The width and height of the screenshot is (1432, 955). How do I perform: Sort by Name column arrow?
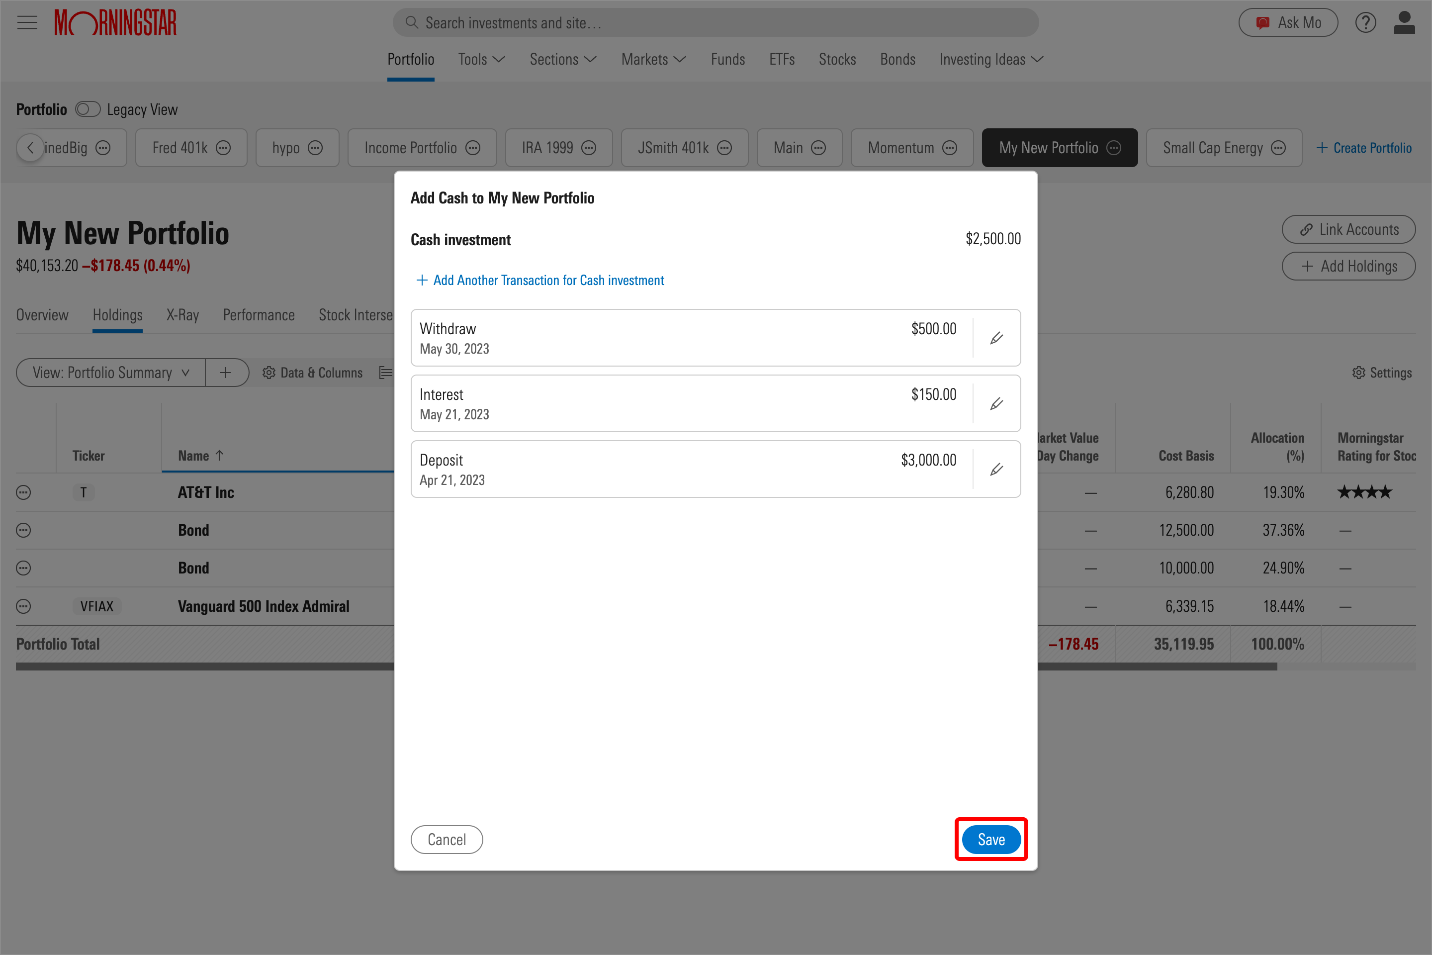click(x=220, y=456)
